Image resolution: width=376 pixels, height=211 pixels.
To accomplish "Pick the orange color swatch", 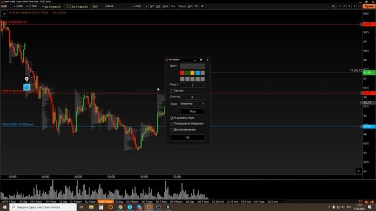I will coord(193,73).
